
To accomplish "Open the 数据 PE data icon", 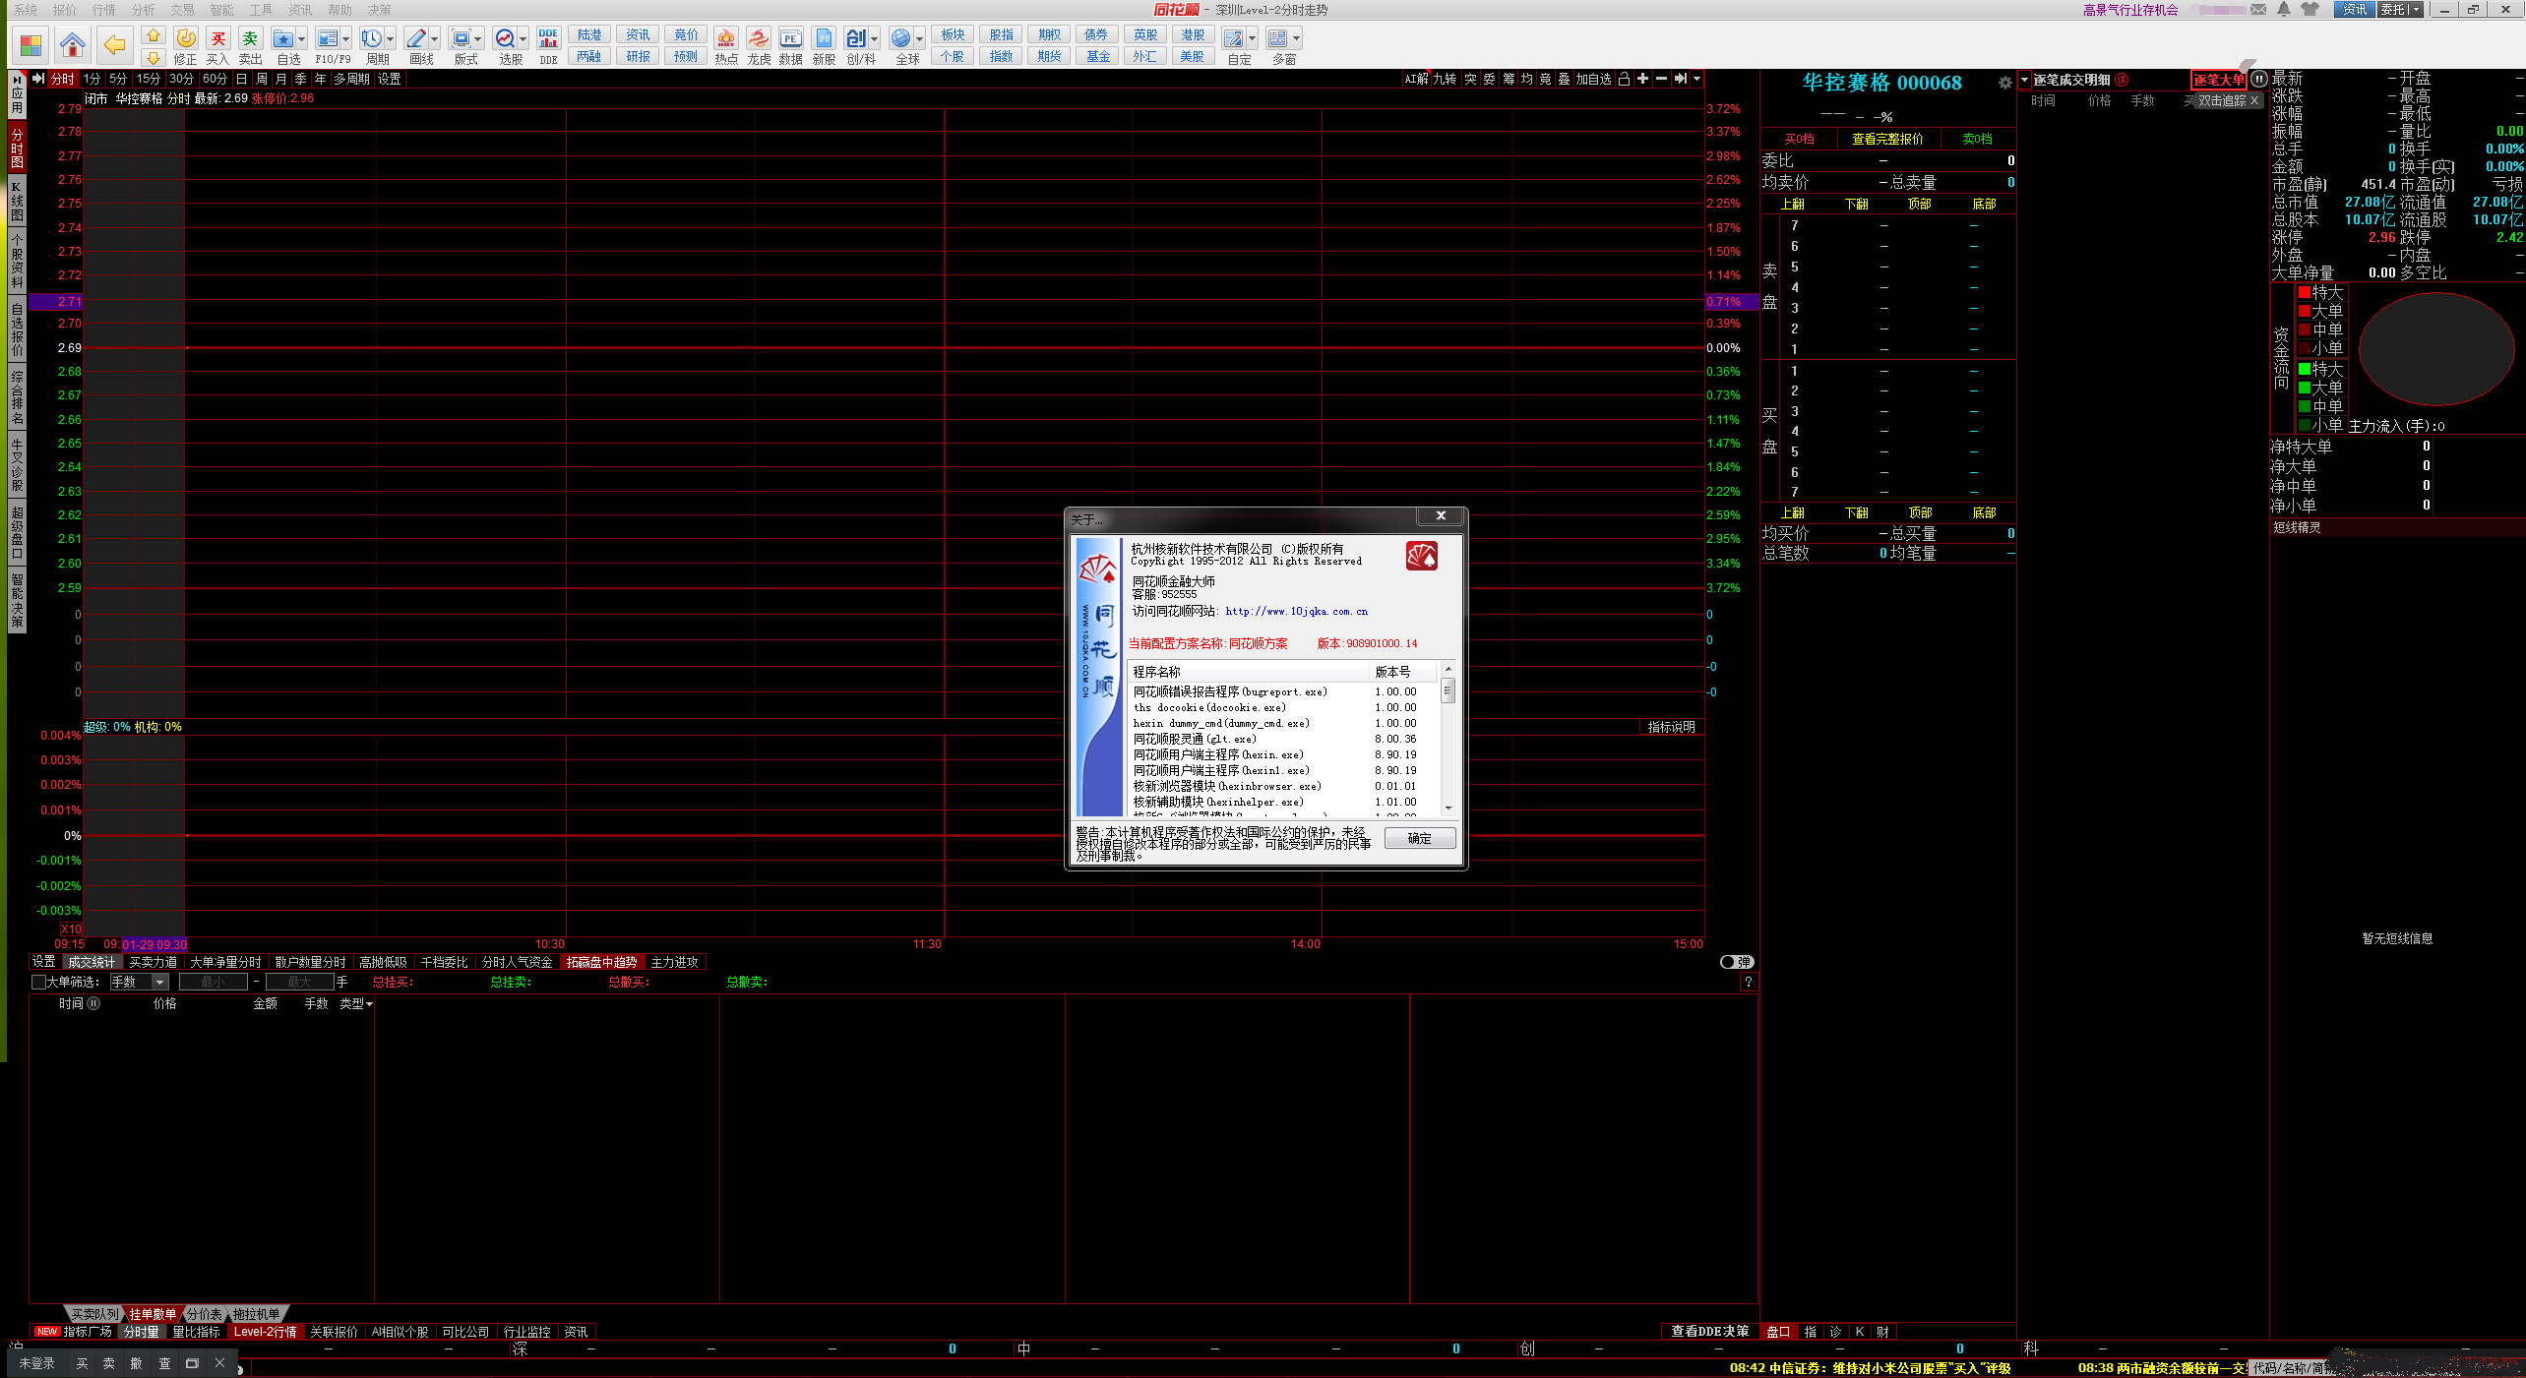I will point(790,38).
